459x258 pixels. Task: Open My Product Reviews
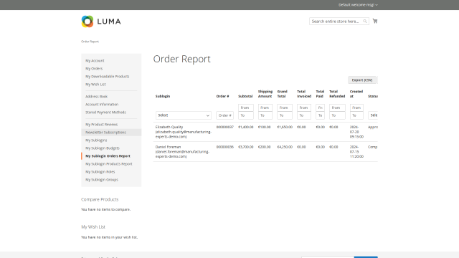(x=101, y=124)
